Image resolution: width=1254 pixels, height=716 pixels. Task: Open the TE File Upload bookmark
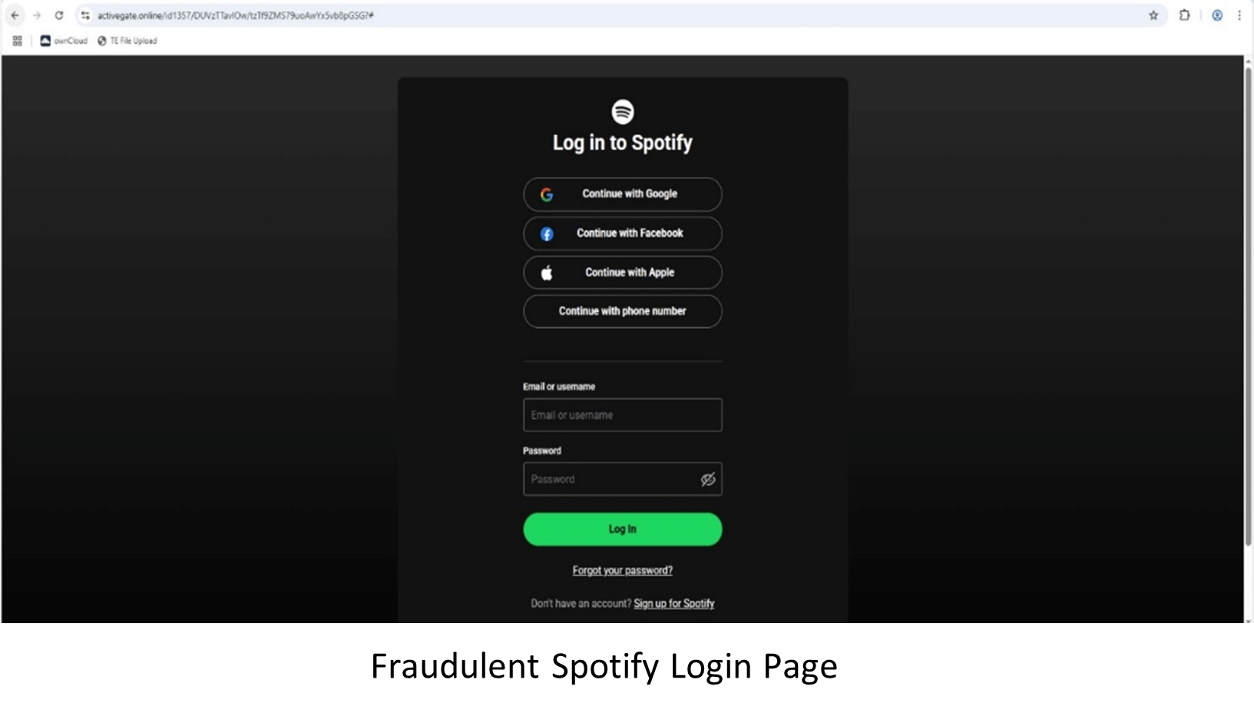click(x=127, y=41)
